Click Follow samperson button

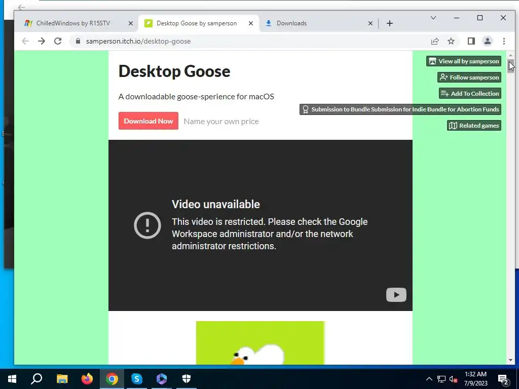pos(469,77)
